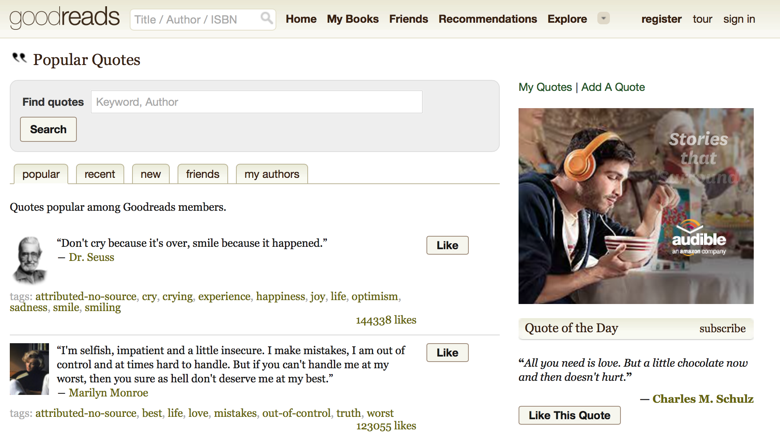Image resolution: width=780 pixels, height=438 pixels.
Task: Like the Marilyn Monroe quote
Action: pos(447,353)
